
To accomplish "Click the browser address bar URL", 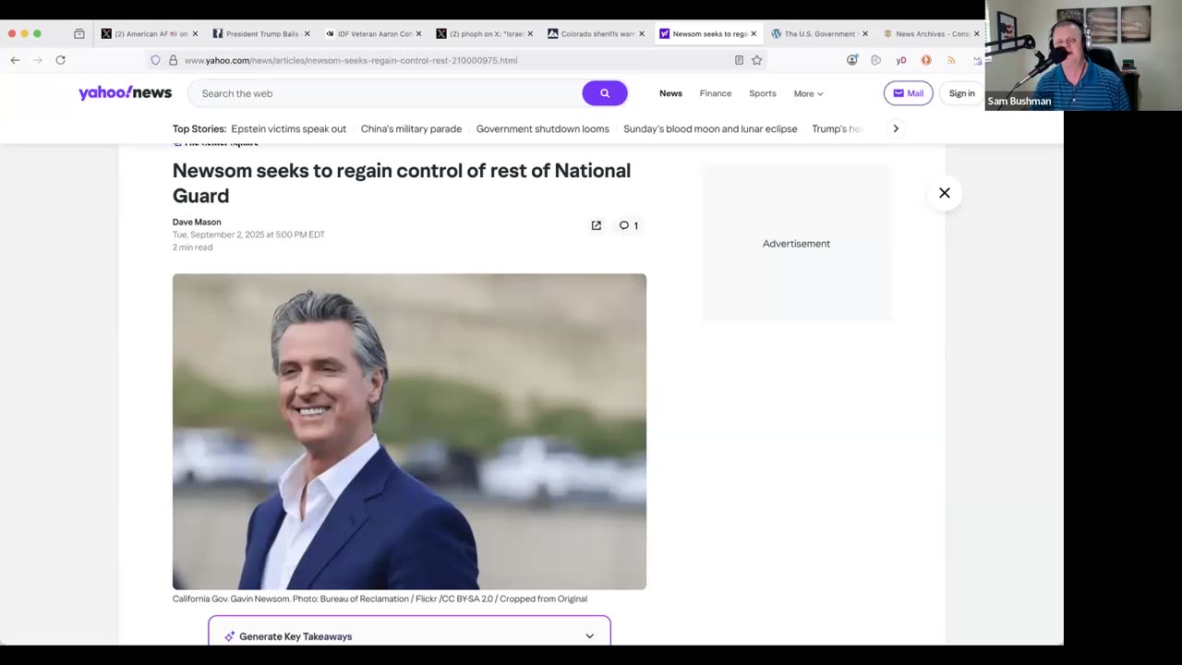I will tap(351, 60).
